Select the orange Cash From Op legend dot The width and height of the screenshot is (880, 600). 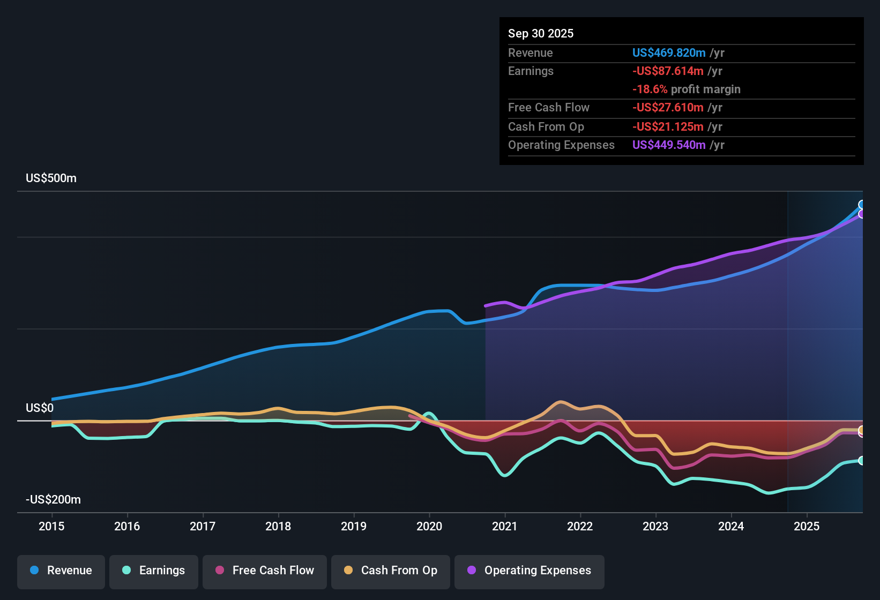click(348, 571)
